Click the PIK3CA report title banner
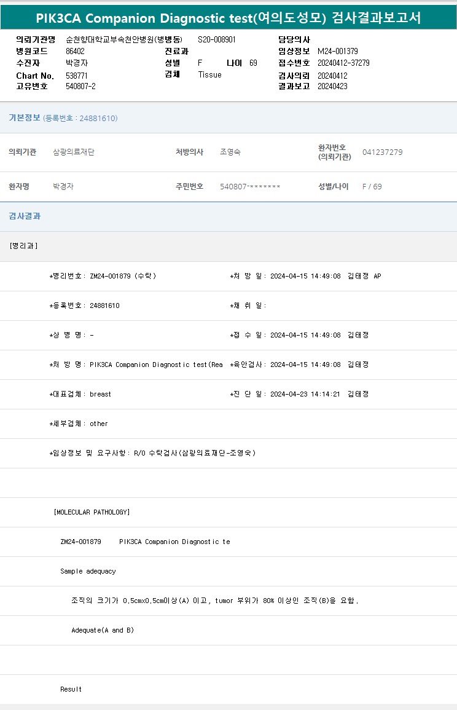Viewport: 457px width, 710px height. tap(228, 18)
